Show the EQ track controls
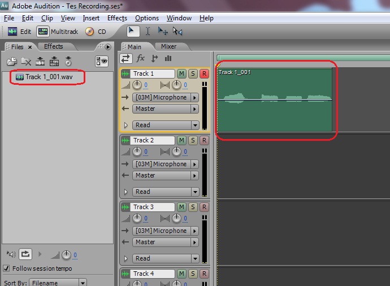Screen dimensions: 390x286 pos(168,58)
